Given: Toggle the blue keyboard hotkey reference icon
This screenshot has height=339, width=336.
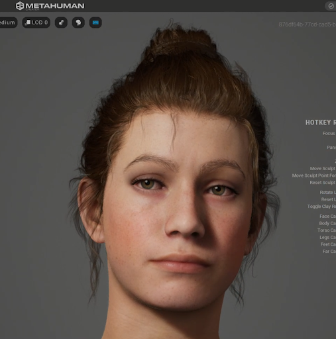Looking at the screenshot, I should pyautogui.click(x=95, y=23).
